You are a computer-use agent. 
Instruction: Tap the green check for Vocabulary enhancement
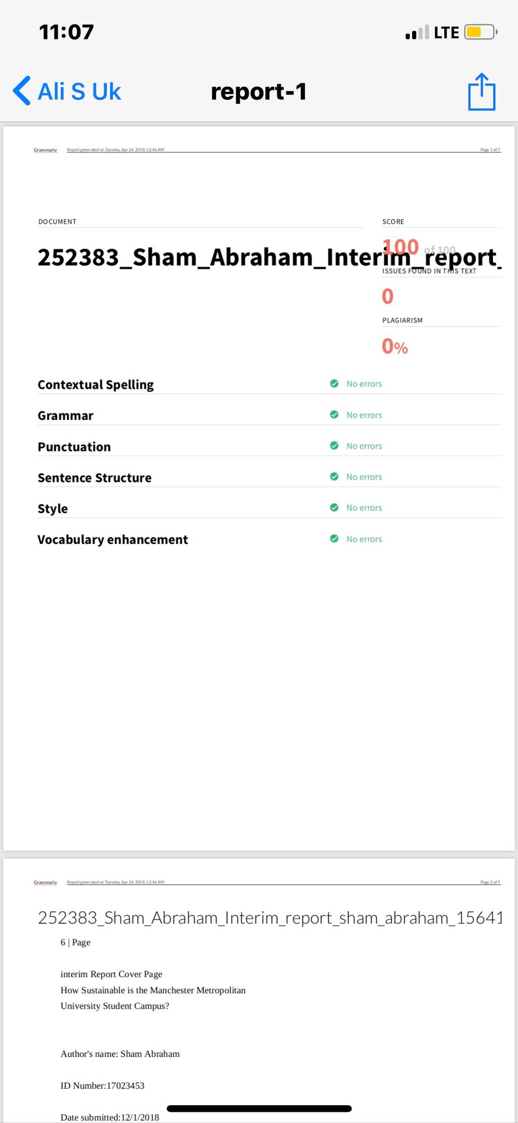click(x=334, y=538)
